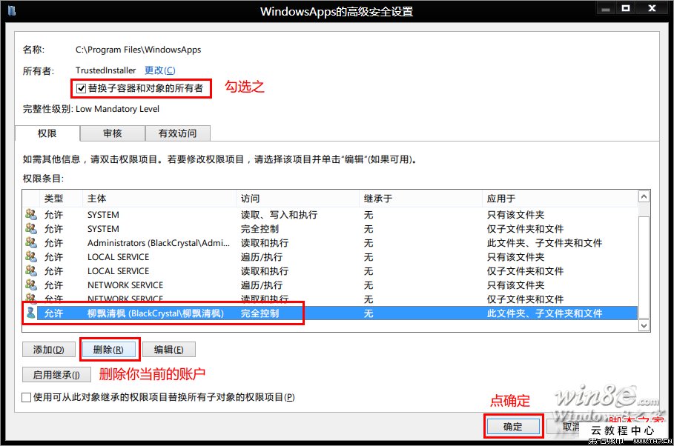This screenshot has height=446, width=674.
Task: Enable 使用可从此对象继承的权限项目替换所有子对象的权限项目
Action: 27,397
